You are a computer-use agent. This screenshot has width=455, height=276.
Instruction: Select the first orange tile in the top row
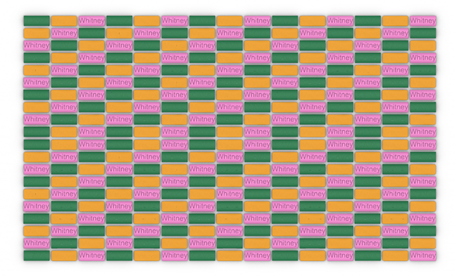click(64, 20)
